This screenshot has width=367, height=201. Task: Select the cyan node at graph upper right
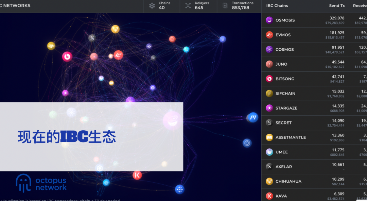coord(186,49)
